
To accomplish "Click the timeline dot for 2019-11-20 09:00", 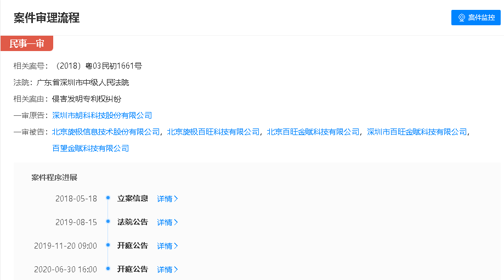I will click(x=108, y=245).
